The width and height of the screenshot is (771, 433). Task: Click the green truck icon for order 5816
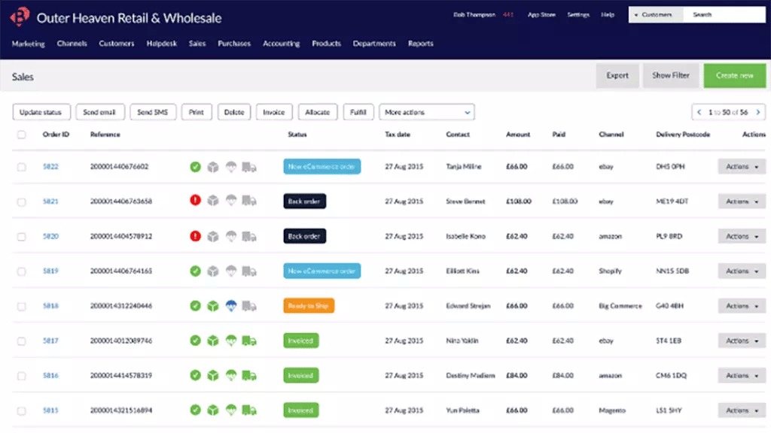click(x=249, y=376)
